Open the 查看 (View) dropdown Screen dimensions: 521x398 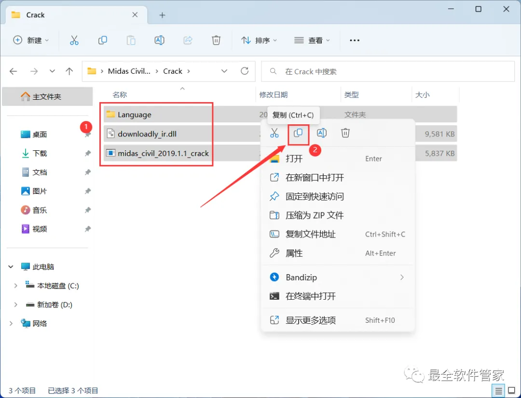pyautogui.click(x=312, y=40)
